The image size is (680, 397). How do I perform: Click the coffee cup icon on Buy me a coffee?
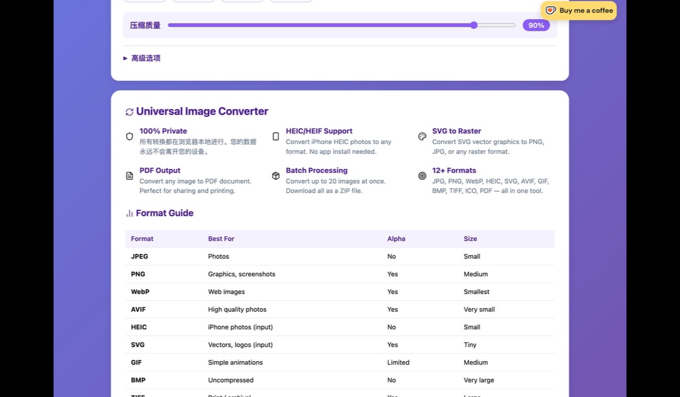coord(550,10)
